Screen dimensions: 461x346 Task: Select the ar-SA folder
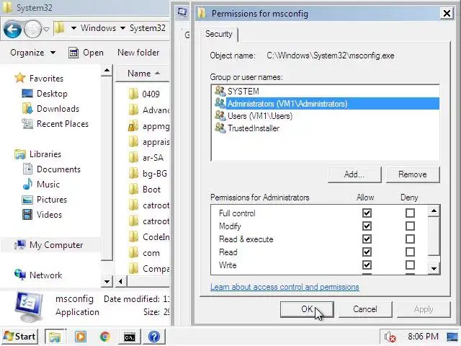(146, 158)
